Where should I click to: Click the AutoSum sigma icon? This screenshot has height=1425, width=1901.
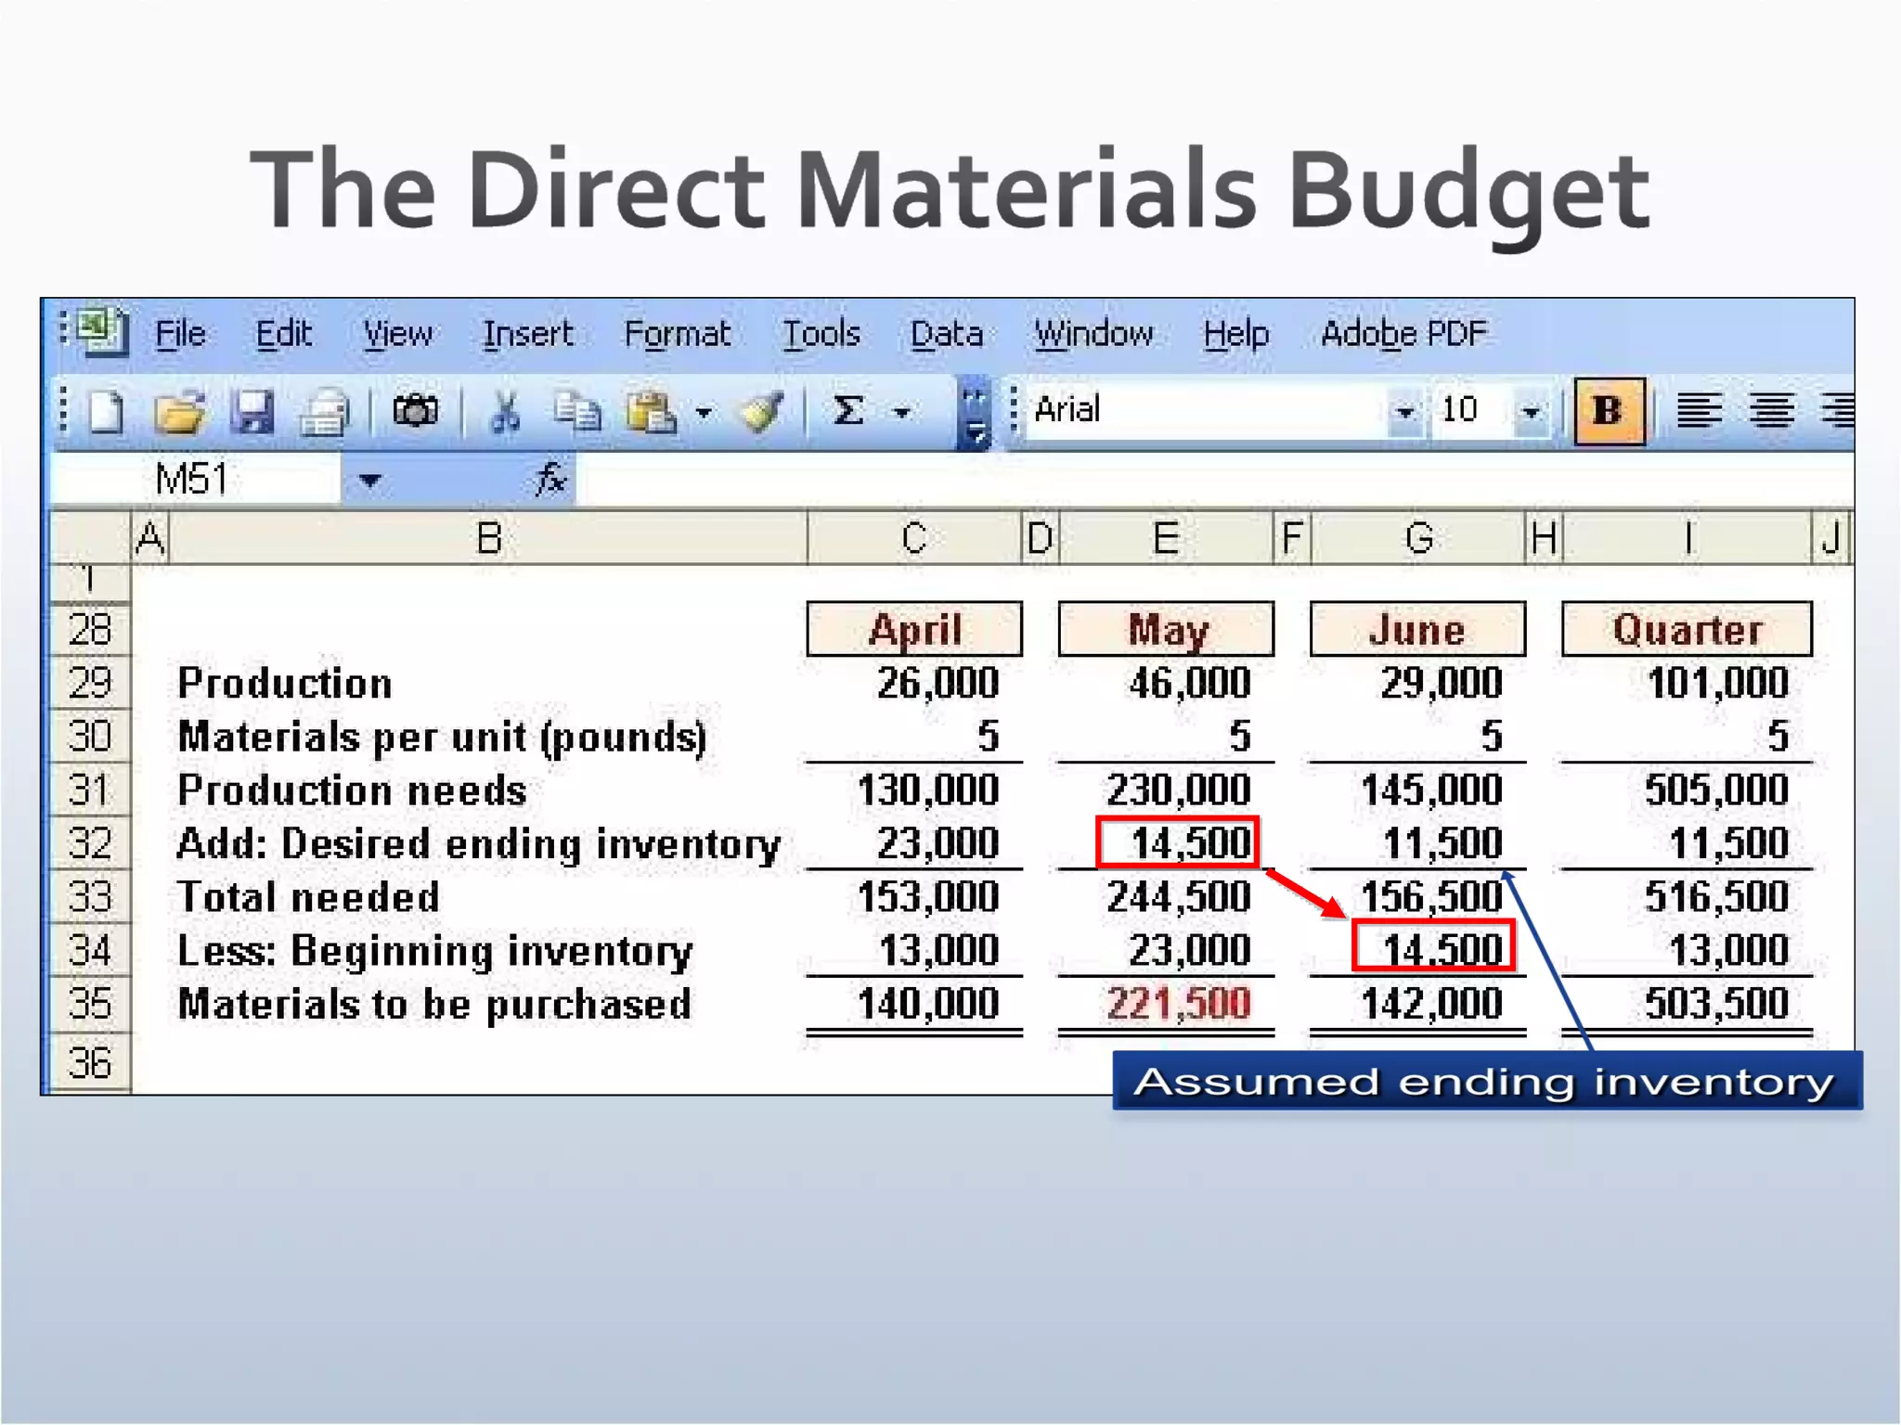pos(848,411)
